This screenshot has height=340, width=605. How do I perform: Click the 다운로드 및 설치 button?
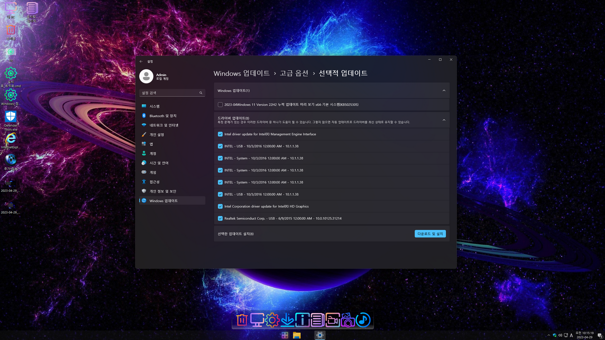coord(430,234)
